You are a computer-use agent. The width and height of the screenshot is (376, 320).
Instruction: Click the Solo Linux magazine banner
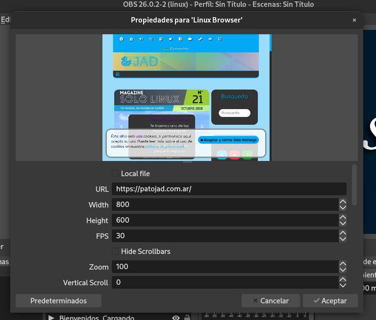tap(162, 100)
